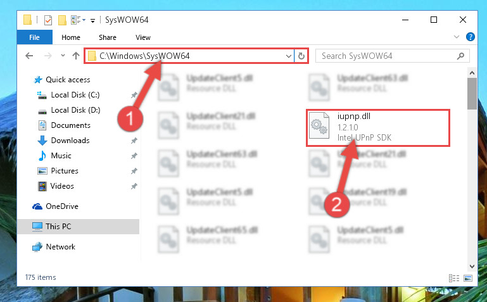Go back with the left arrow button
Screen dimensions: 487x302
29,56
